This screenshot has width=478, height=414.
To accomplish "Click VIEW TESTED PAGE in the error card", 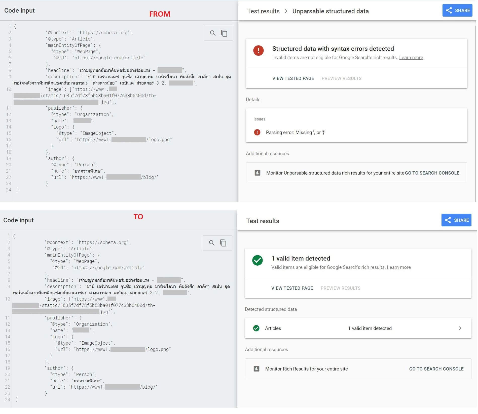I will tap(293, 78).
